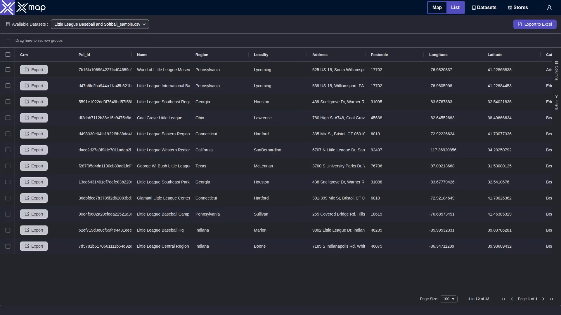Toggle the select-all header checkbox

click(x=8, y=55)
